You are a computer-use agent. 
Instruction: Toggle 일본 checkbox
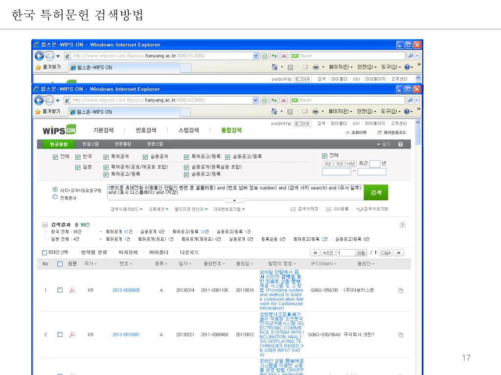[x=78, y=167]
